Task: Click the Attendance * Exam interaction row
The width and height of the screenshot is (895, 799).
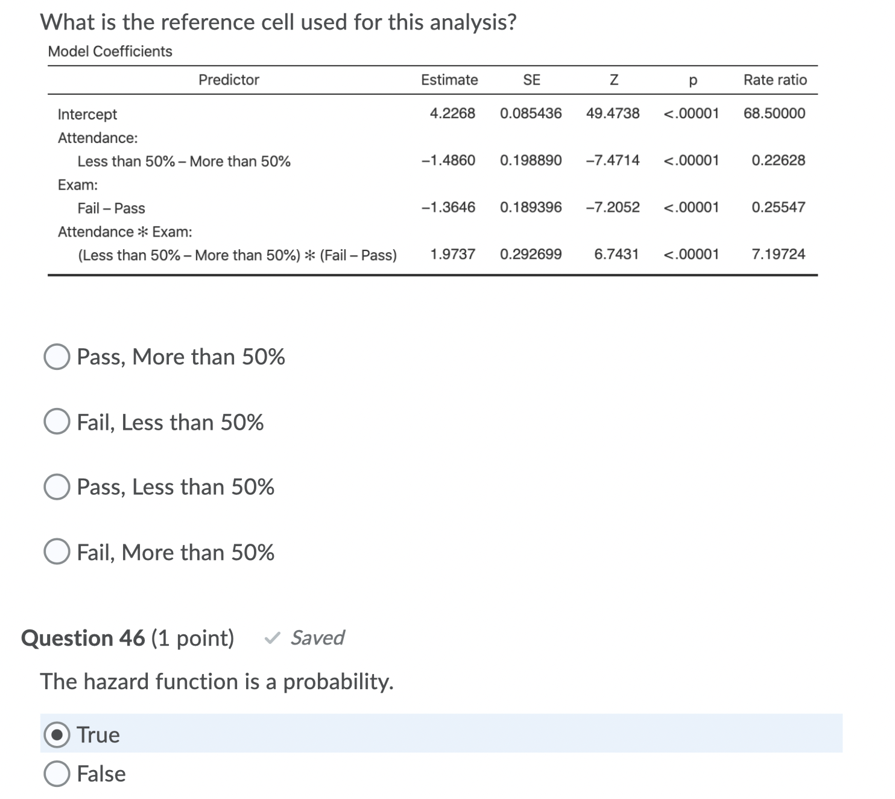Action: [x=125, y=231]
